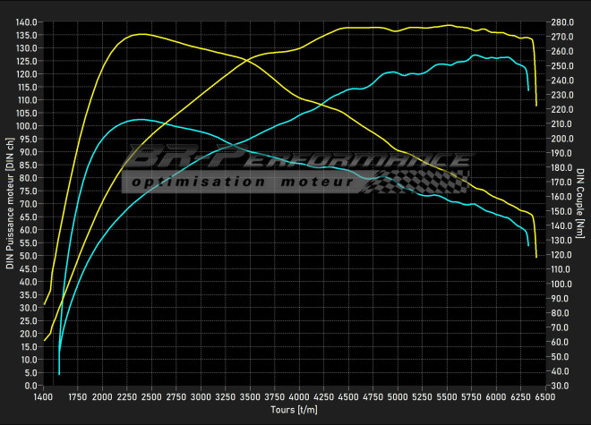Click the 200.0 label on the right axis

pyautogui.click(x=563, y=139)
